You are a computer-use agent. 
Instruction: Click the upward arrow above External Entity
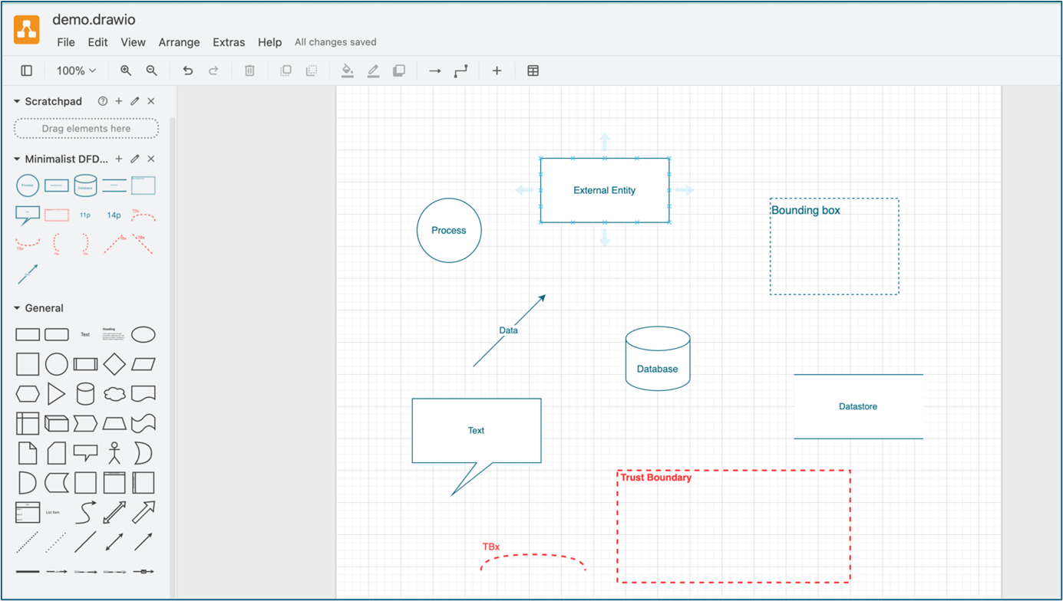605,142
